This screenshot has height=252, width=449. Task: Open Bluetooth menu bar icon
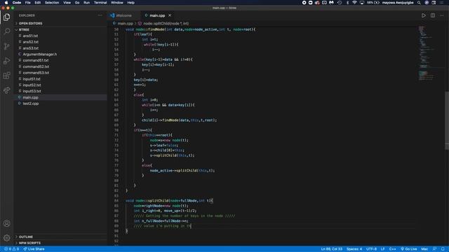coord(348,3)
